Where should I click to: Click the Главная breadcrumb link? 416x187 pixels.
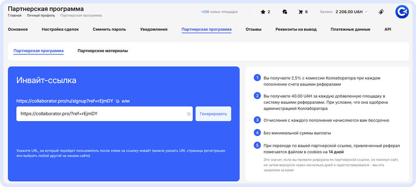[14, 15]
